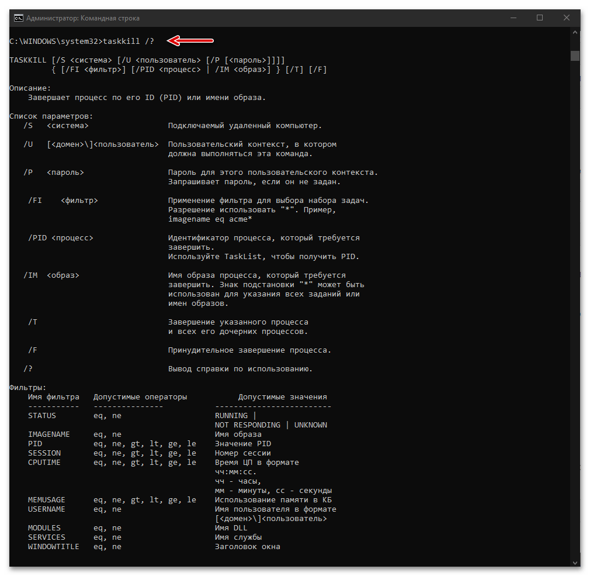
Task: Click the 'WINDOWTITLE' filter name row
Action: click(x=53, y=547)
